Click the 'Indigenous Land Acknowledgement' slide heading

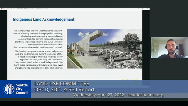pyautogui.click(x=44, y=19)
